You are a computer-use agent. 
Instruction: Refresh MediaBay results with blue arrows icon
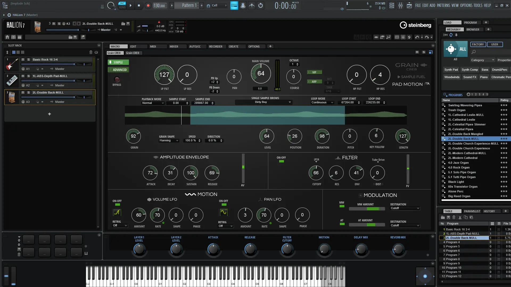pos(451,35)
